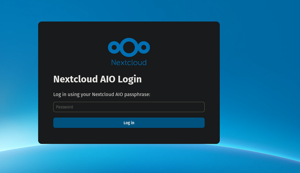Image resolution: width=300 pixels, height=173 pixels.
Task: Click empty dark area below the Log in button
Action: tap(129, 136)
